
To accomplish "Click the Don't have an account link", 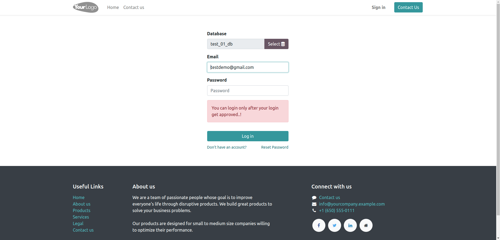I will (227, 147).
